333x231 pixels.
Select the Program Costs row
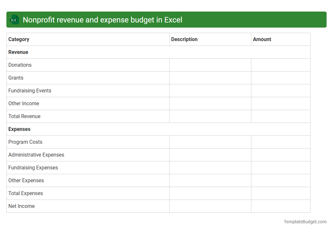pyautogui.click(x=25, y=142)
